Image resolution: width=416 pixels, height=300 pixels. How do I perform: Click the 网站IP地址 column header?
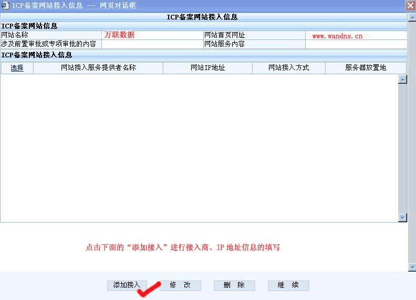[207, 68]
